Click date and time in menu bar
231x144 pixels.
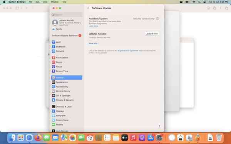point(218,2)
